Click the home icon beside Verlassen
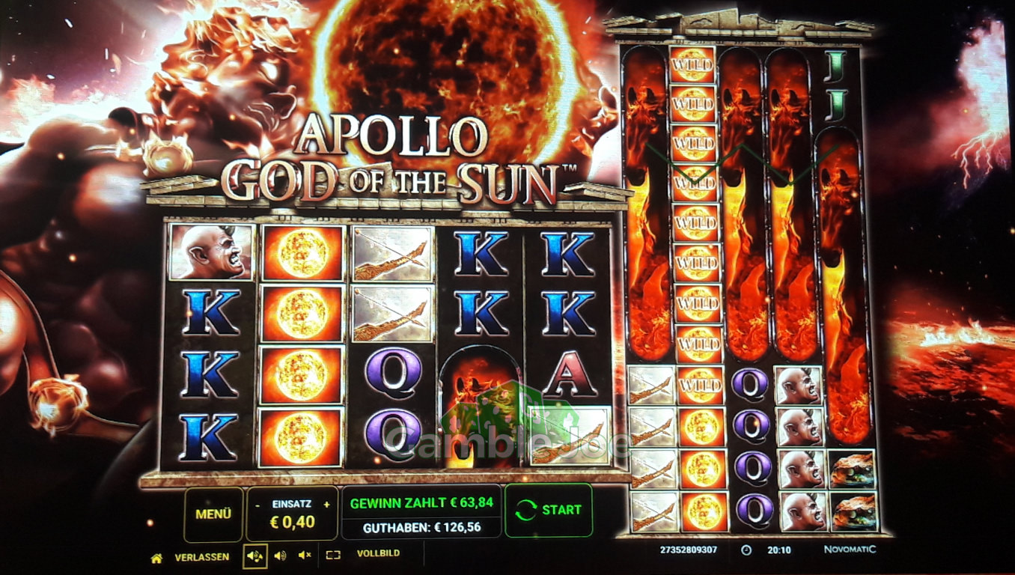This screenshot has width=1015, height=575. click(156, 556)
